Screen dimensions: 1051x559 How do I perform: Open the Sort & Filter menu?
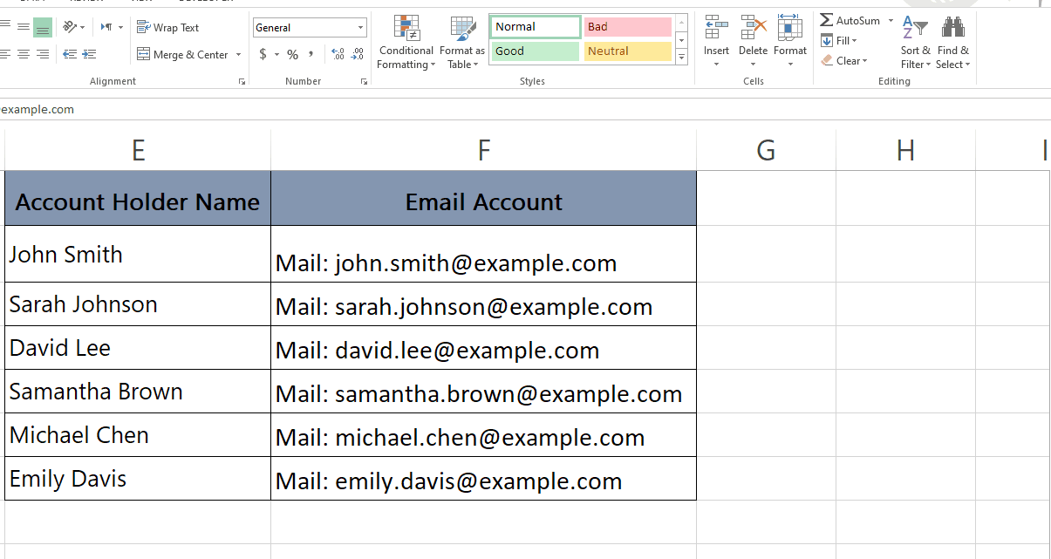click(x=915, y=43)
